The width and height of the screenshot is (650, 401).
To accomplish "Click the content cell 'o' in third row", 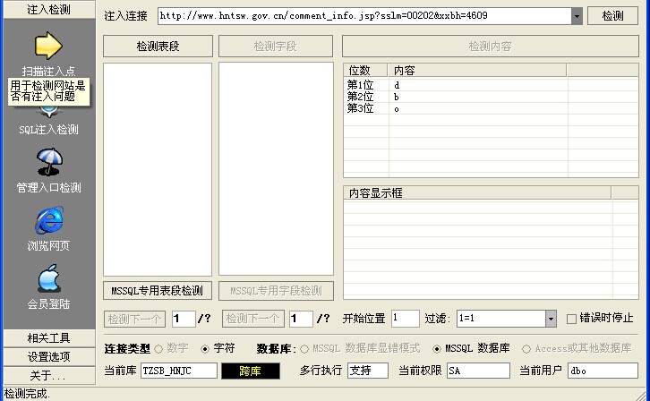I will (397, 109).
